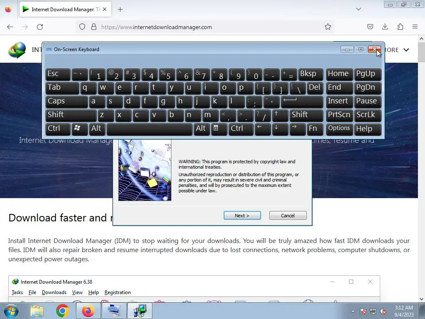Image resolution: width=425 pixels, height=319 pixels.
Task: Click the left arrow key on keyboard
Action: 263,129
